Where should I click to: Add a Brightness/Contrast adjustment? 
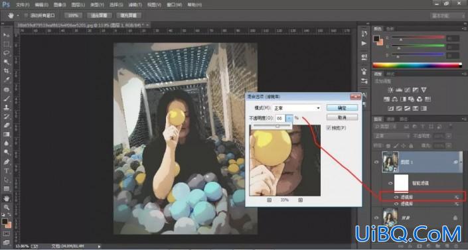pos(390,90)
